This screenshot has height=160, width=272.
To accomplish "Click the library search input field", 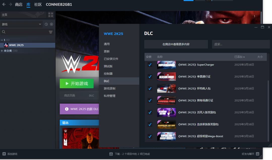I will [x=27, y=32].
